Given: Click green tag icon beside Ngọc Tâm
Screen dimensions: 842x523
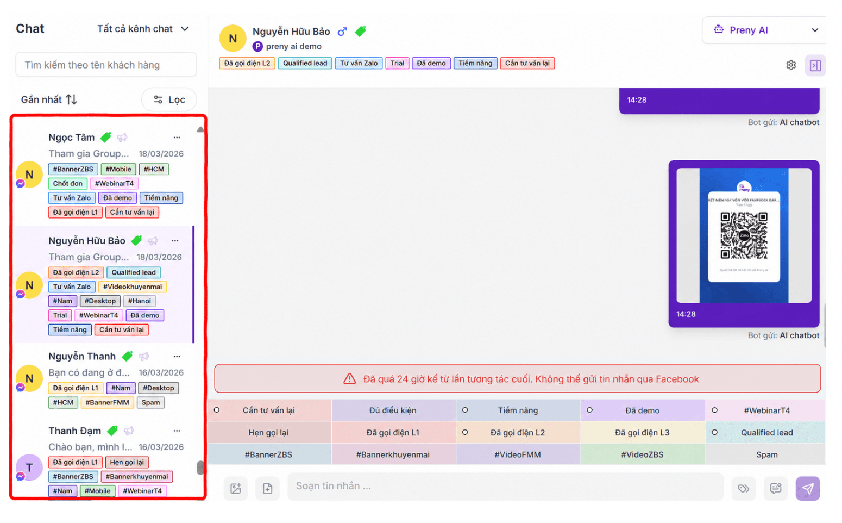Looking at the screenshot, I should pyautogui.click(x=106, y=137).
